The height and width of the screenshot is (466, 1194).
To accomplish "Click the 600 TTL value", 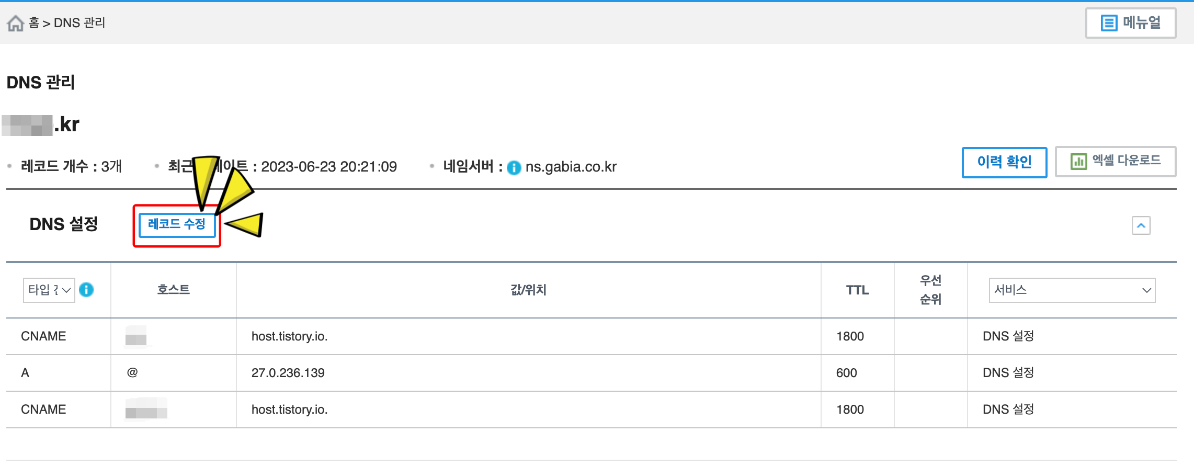I will click(x=846, y=373).
